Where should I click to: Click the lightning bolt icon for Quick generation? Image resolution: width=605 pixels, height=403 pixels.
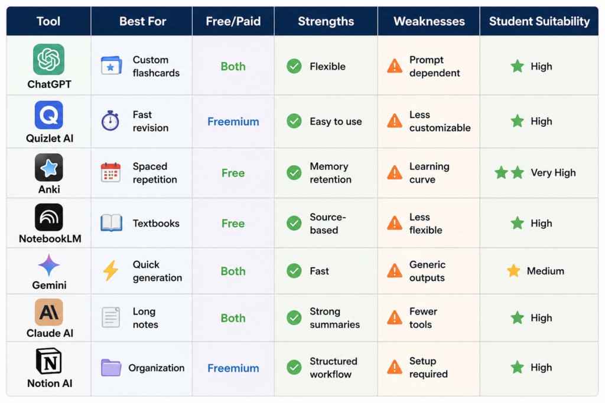(110, 270)
